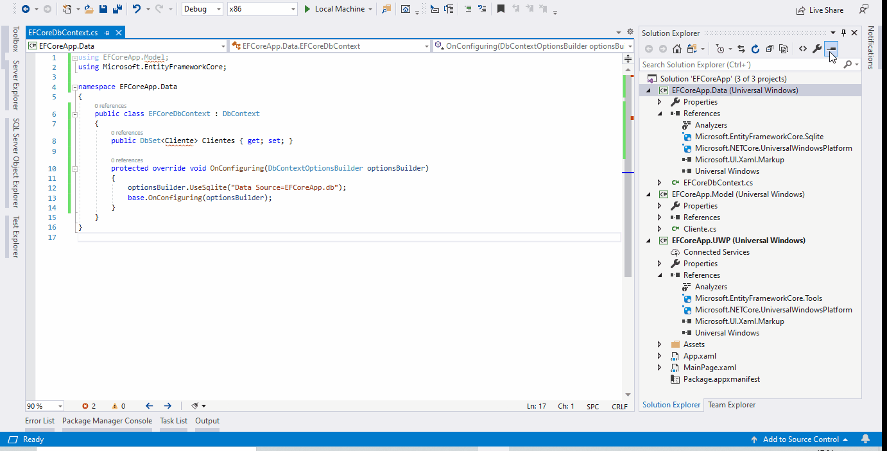Refresh the Solution Explorer
Screen dimensions: 887x451
tap(755, 49)
